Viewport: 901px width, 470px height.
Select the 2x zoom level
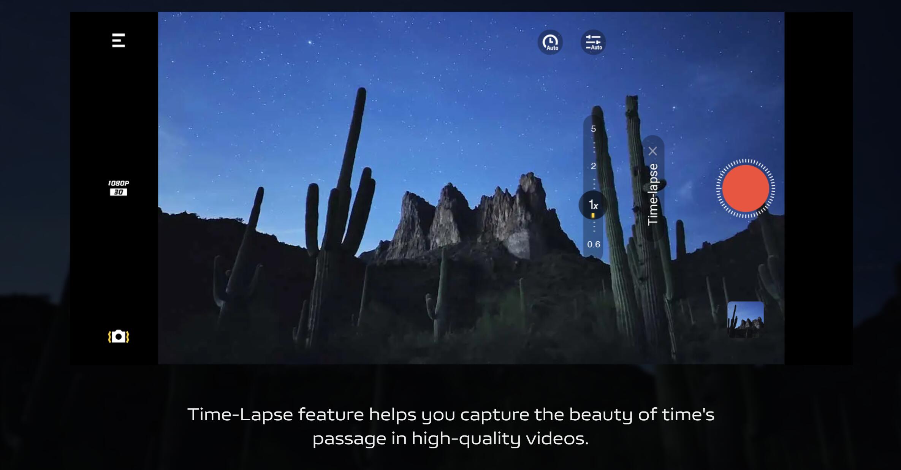(x=593, y=166)
